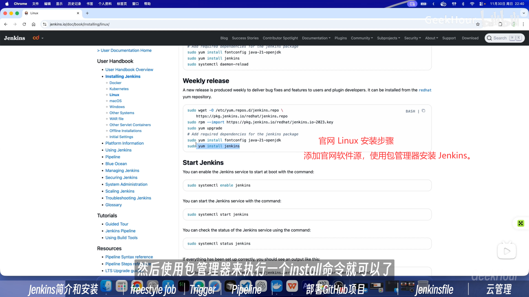Open a new browser tab
The width and height of the screenshot is (529, 297).
[x=87, y=13]
